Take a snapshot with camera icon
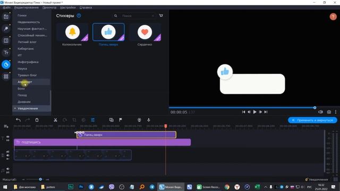 (x=329, y=112)
